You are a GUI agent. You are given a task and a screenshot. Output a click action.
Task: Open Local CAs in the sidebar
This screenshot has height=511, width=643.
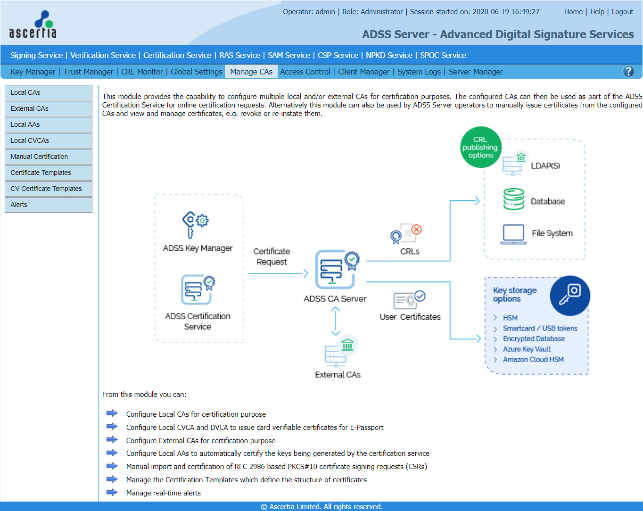(49, 92)
